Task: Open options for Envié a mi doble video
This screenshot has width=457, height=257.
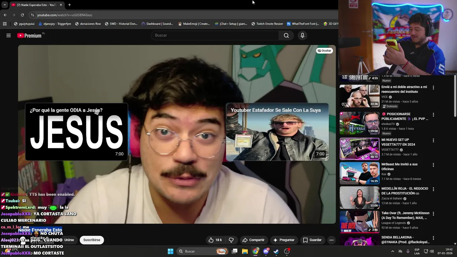Action: (x=433, y=87)
